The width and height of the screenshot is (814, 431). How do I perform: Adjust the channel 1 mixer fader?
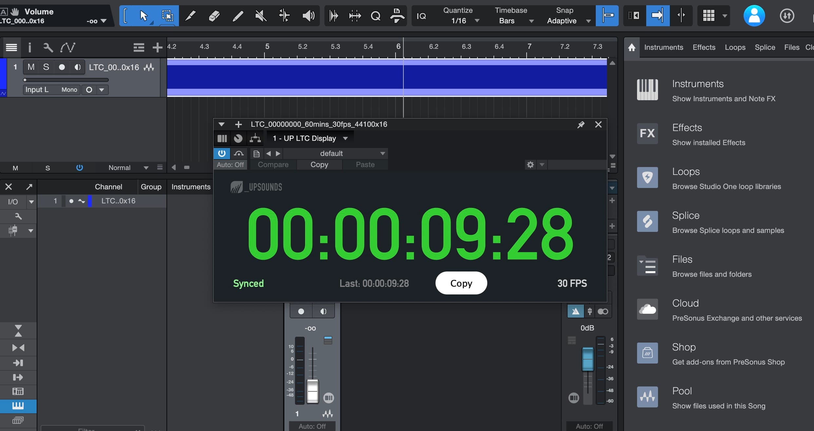pyautogui.click(x=312, y=391)
